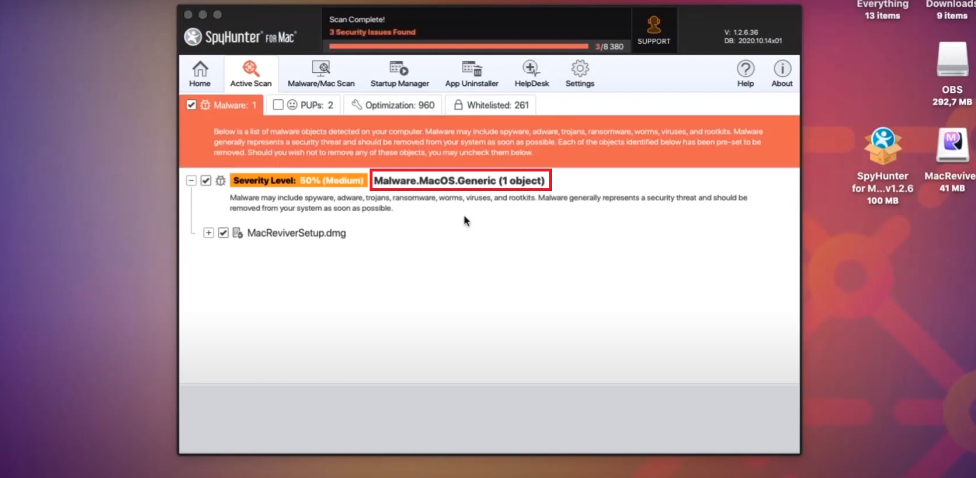Uncheck the Malware.MacOS.Generic group checkbox
This screenshot has height=478, width=976.
(206, 181)
